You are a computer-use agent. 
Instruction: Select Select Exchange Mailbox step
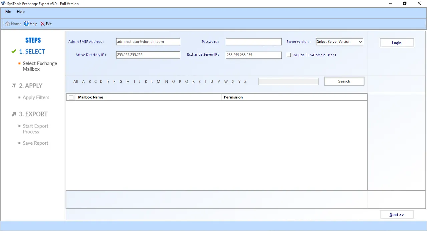tap(40, 66)
